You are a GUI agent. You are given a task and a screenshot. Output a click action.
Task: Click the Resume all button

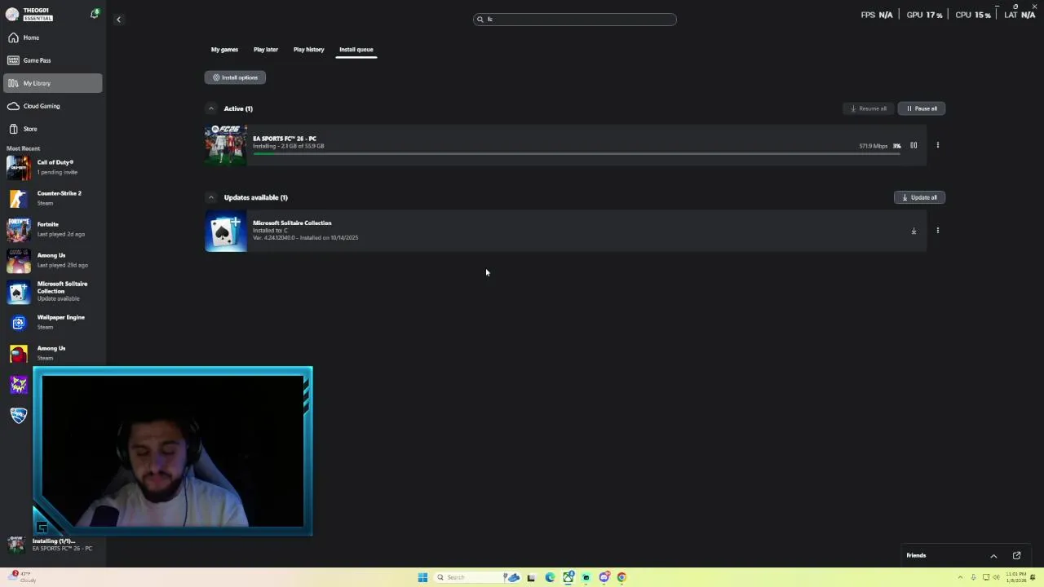coord(869,108)
